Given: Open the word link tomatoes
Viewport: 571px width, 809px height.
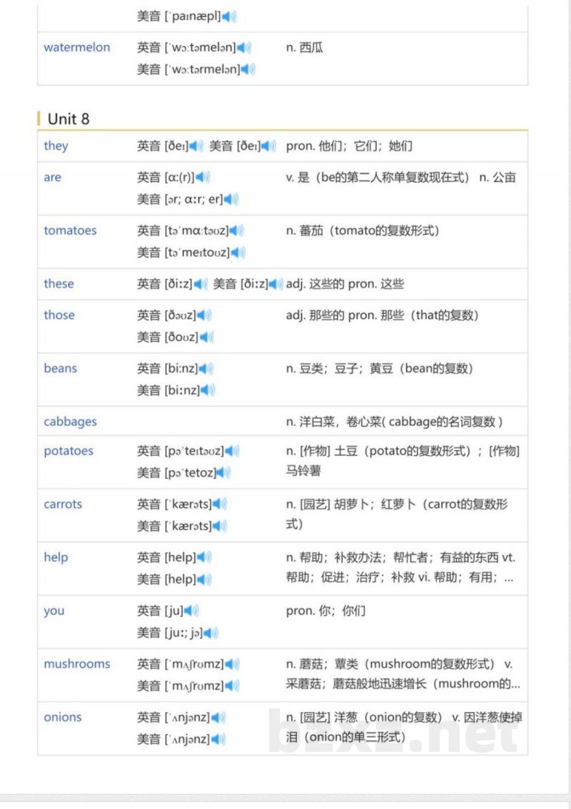Looking at the screenshot, I should tap(70, 230).
